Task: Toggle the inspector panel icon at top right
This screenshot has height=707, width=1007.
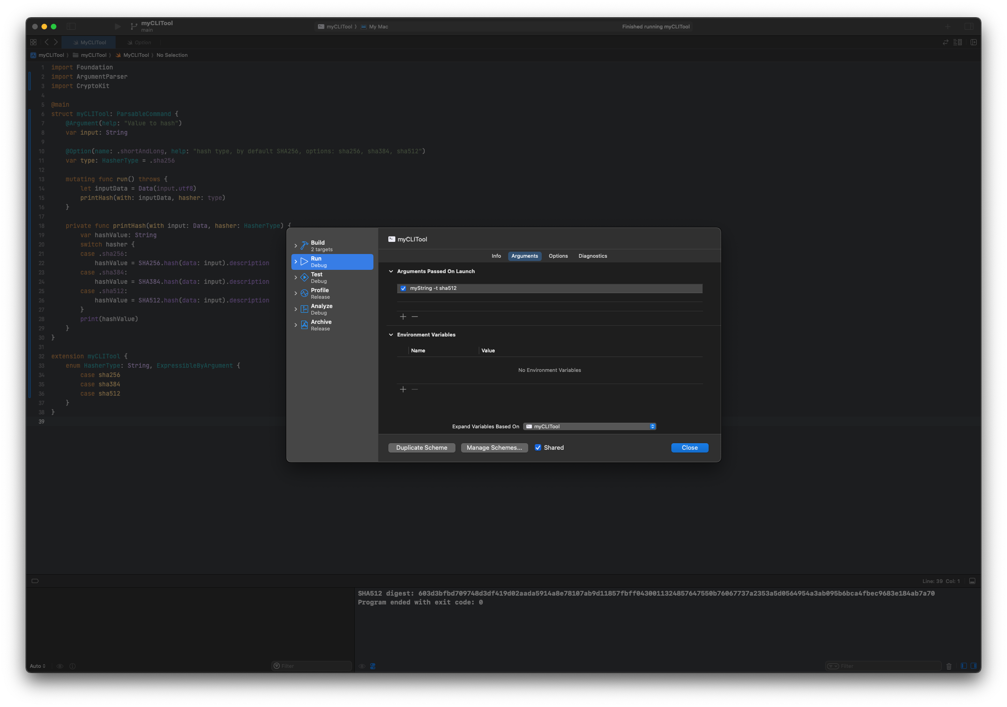Action: point(969,27)
